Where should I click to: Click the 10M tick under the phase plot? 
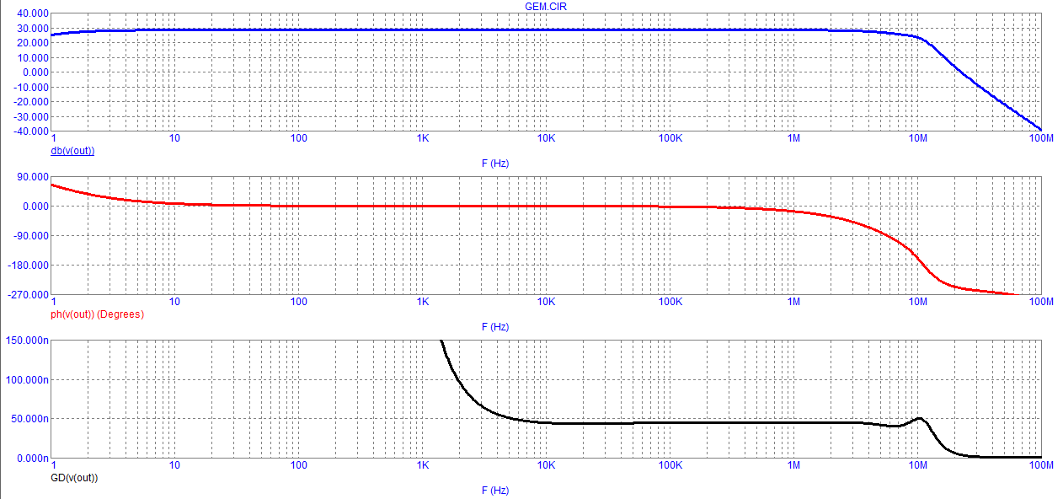pyautogui.click(x=917, y=302)
